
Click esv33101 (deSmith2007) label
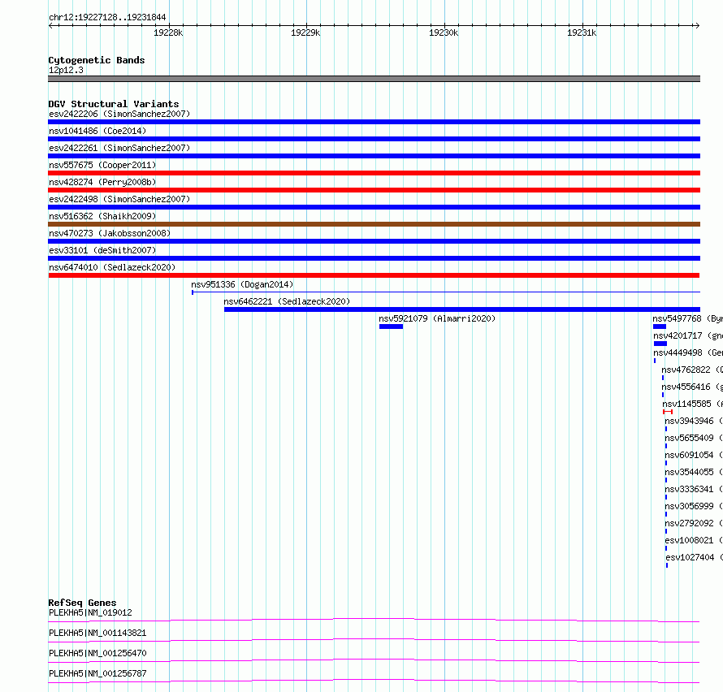[x=102, y=250]
